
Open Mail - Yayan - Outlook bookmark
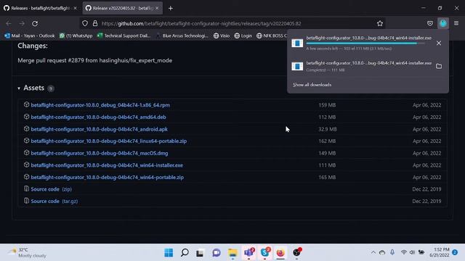(x=30, y=36)
